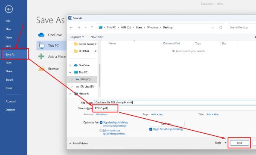Select OneDrive in the navigation tree
Viewport: 256px width, 155px height.
84,65
